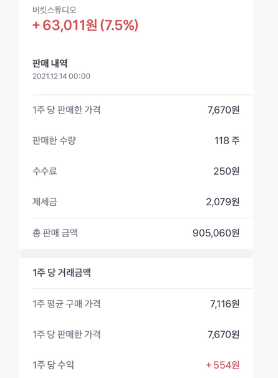Tap the 1주 당 수익 label
Viewport: 278px width, 378px height.
tap(53, 365)
